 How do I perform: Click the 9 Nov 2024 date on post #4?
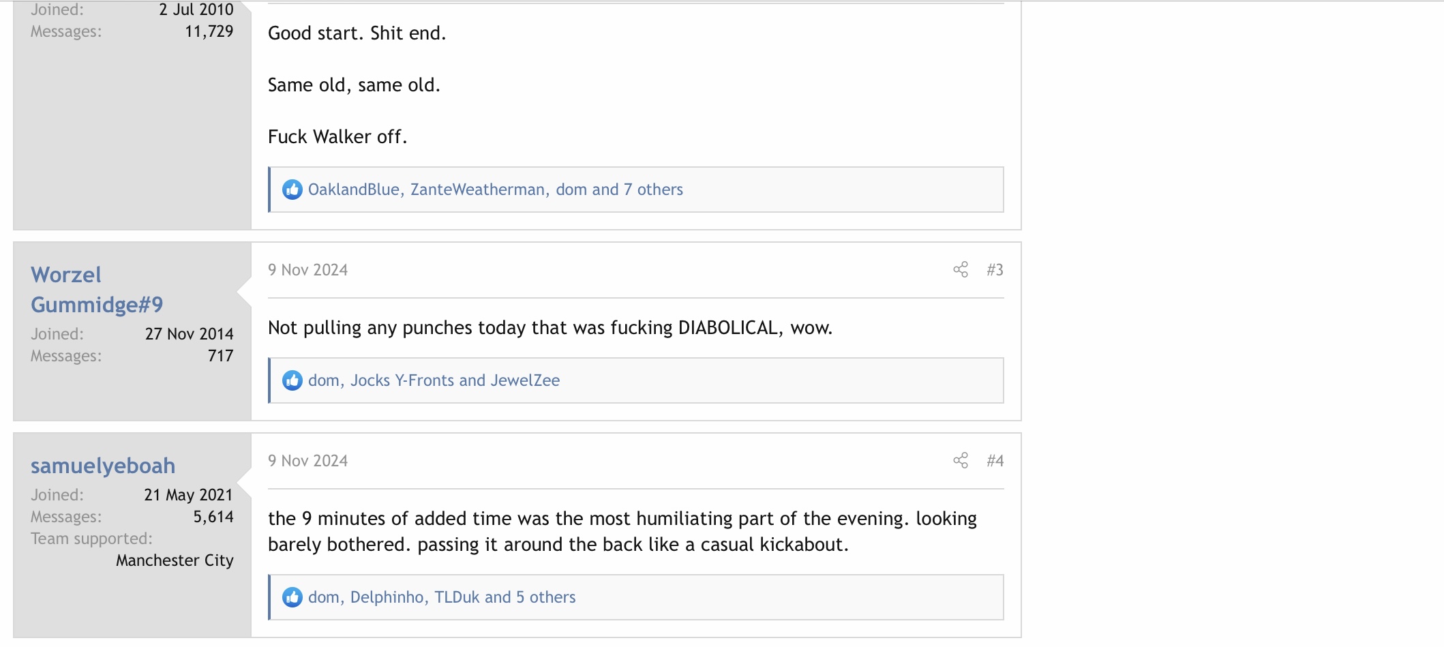[x=307, y=461]
